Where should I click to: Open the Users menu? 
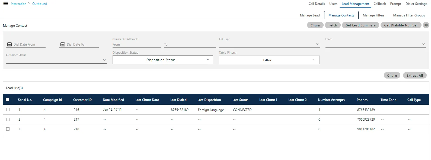tap(333, 4)
